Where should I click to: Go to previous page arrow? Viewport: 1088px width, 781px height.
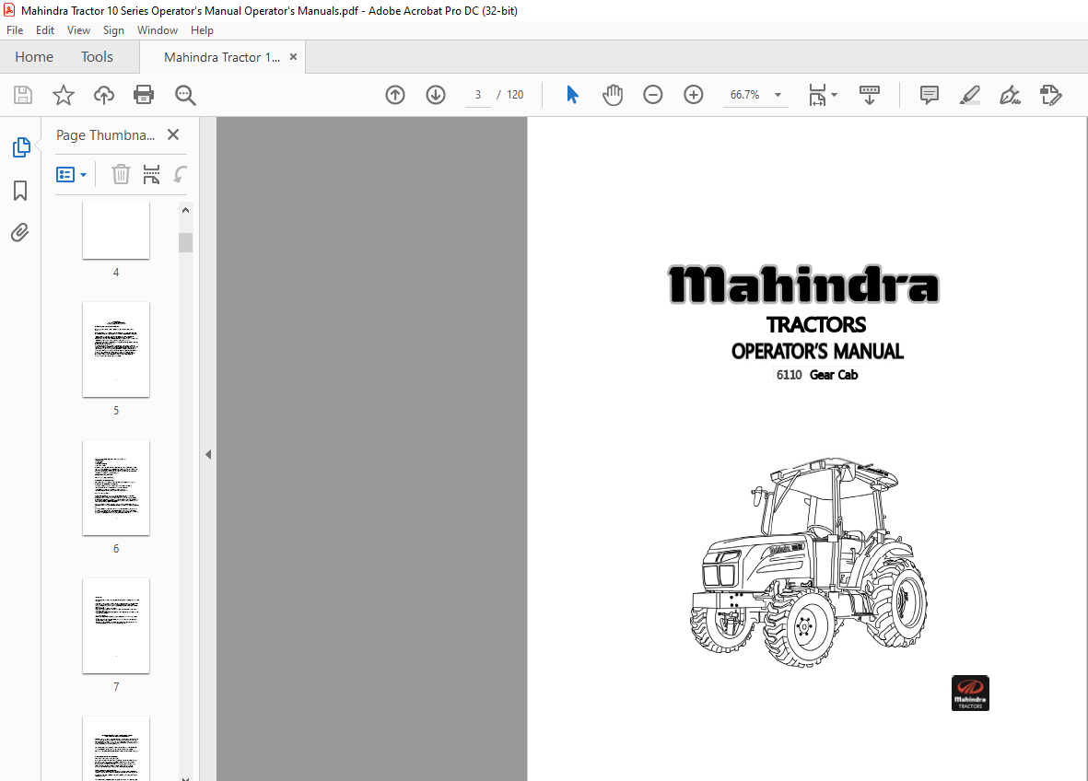pyautogui.click(x=395, y=95)
